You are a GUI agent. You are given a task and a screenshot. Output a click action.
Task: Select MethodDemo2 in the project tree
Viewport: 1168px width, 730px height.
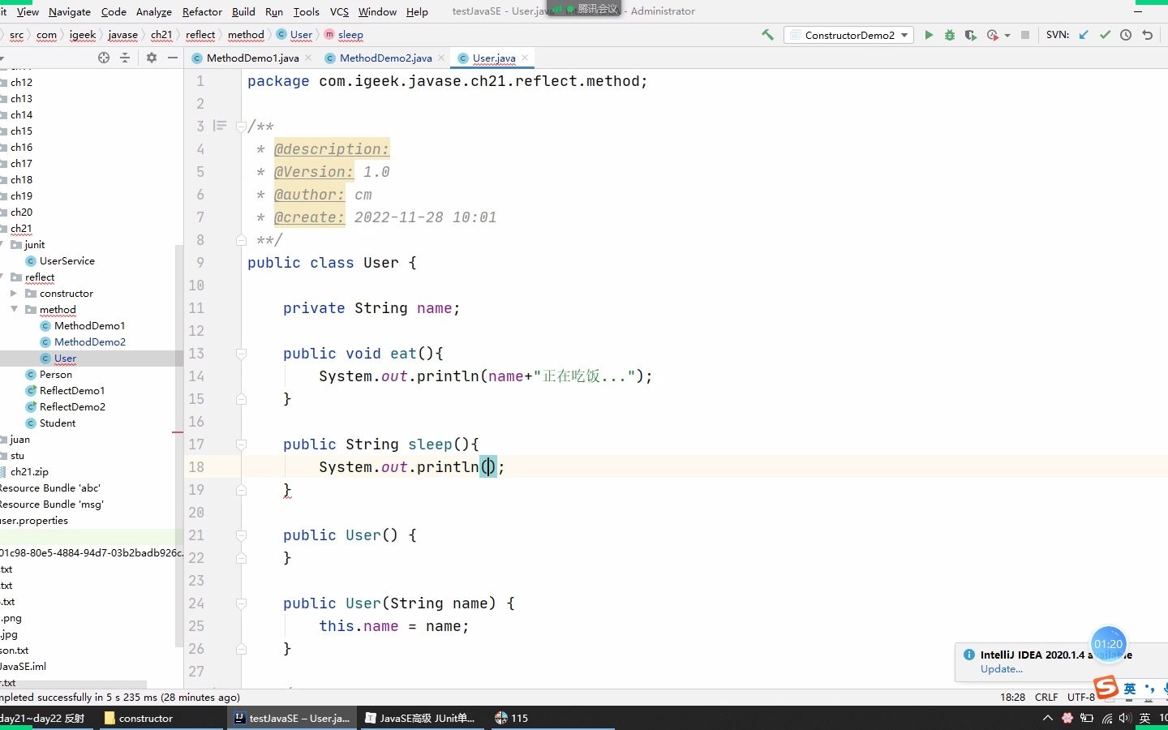[x=89, y=341]
